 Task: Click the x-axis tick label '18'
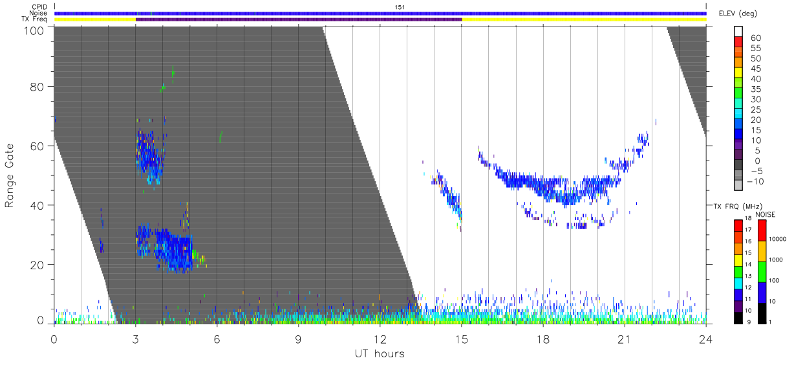[x=543, y=339]
